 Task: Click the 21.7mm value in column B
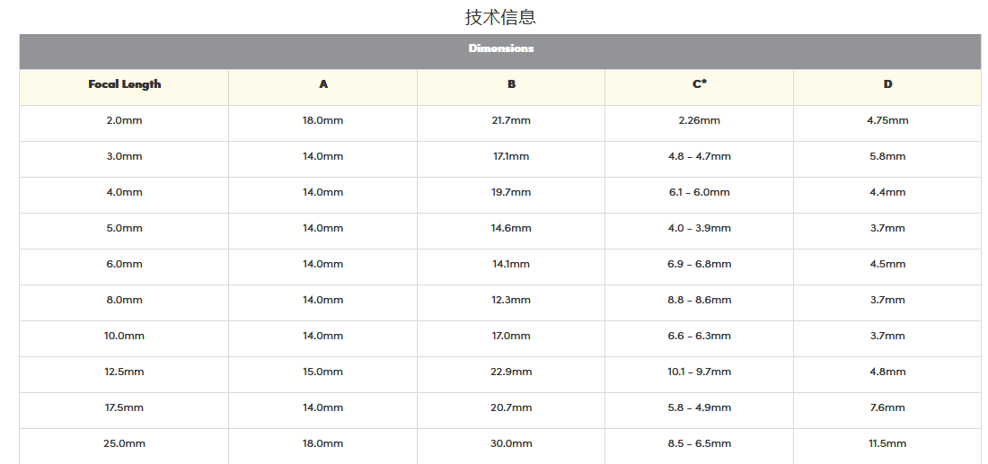[x=511, y=120]
